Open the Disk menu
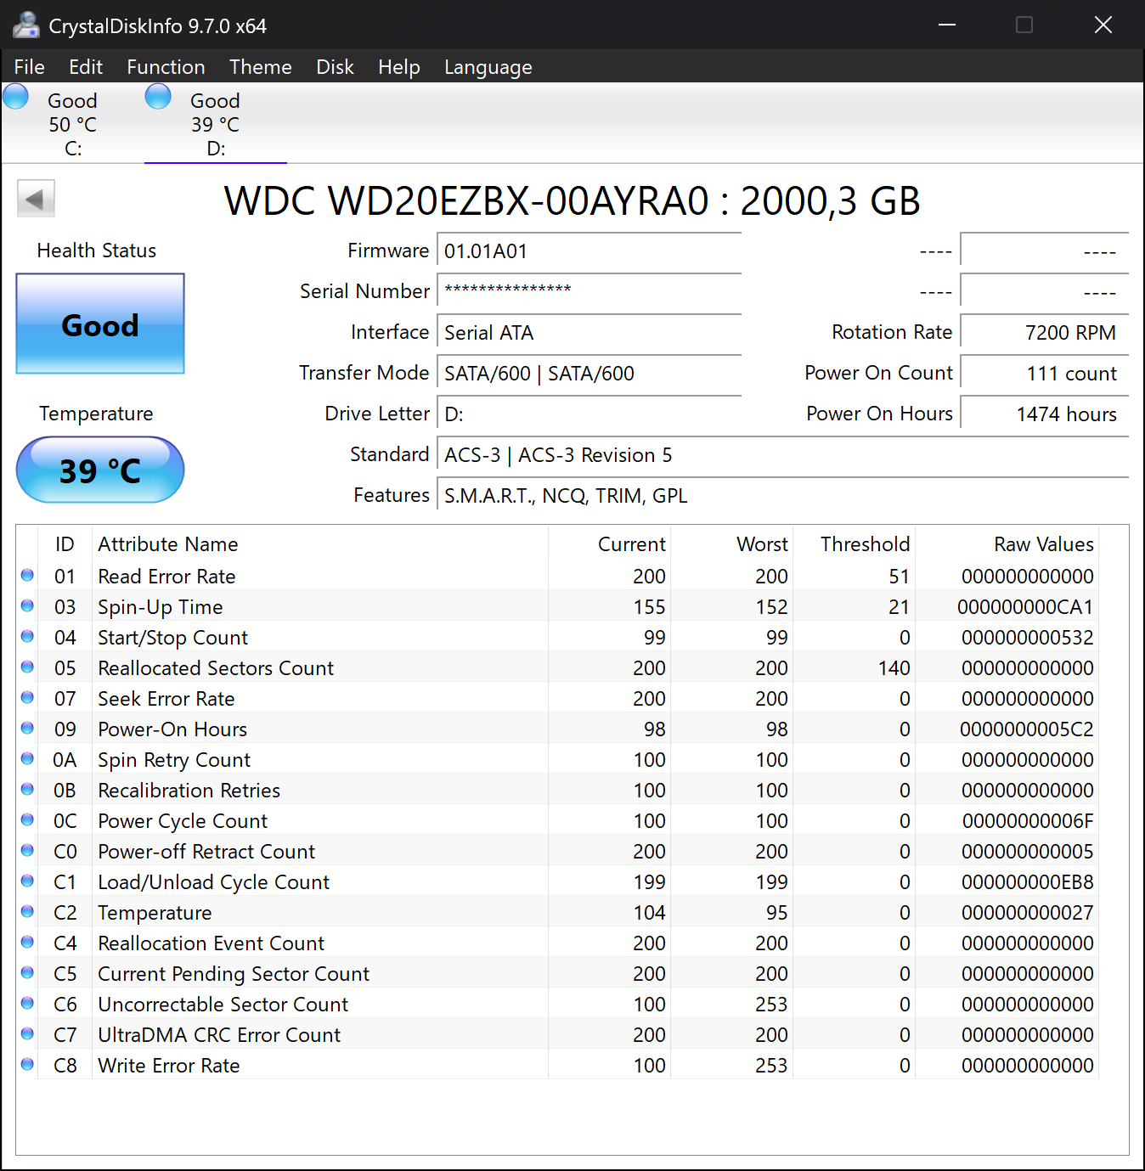This screenshot has height=1171, width=1145. (x=335, y=67)
